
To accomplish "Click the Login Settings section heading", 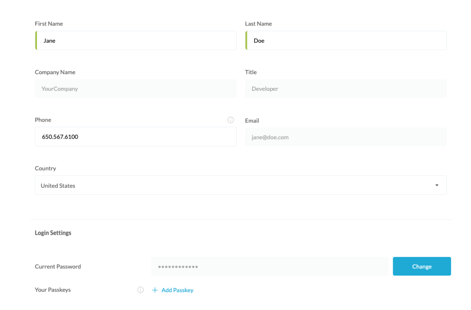I will [53, 232].
